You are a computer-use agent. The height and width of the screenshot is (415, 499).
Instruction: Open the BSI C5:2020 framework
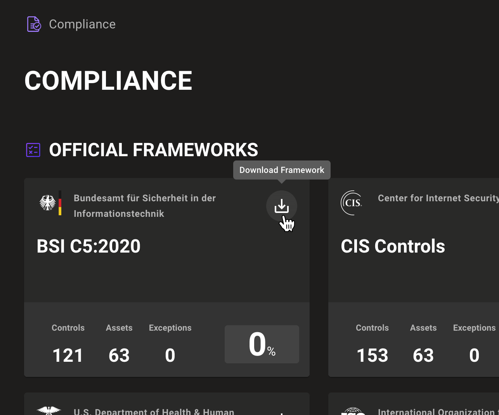pyautogui.click(x=88, y=246)
